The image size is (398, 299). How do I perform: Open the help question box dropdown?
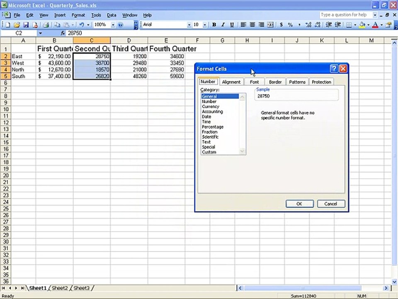375,15
